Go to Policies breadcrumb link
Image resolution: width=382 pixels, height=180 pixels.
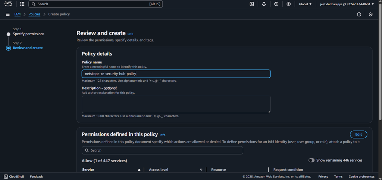(x=34, y=14)
